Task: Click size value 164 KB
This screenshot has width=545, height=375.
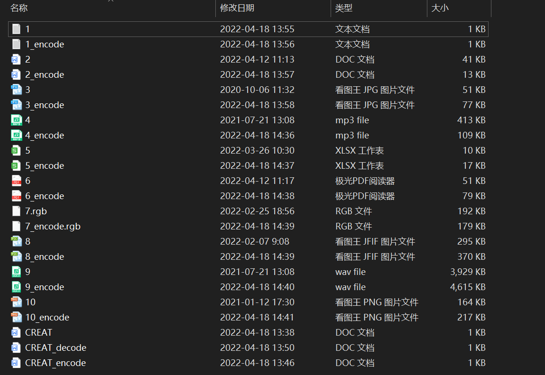Action: (471, 302)
